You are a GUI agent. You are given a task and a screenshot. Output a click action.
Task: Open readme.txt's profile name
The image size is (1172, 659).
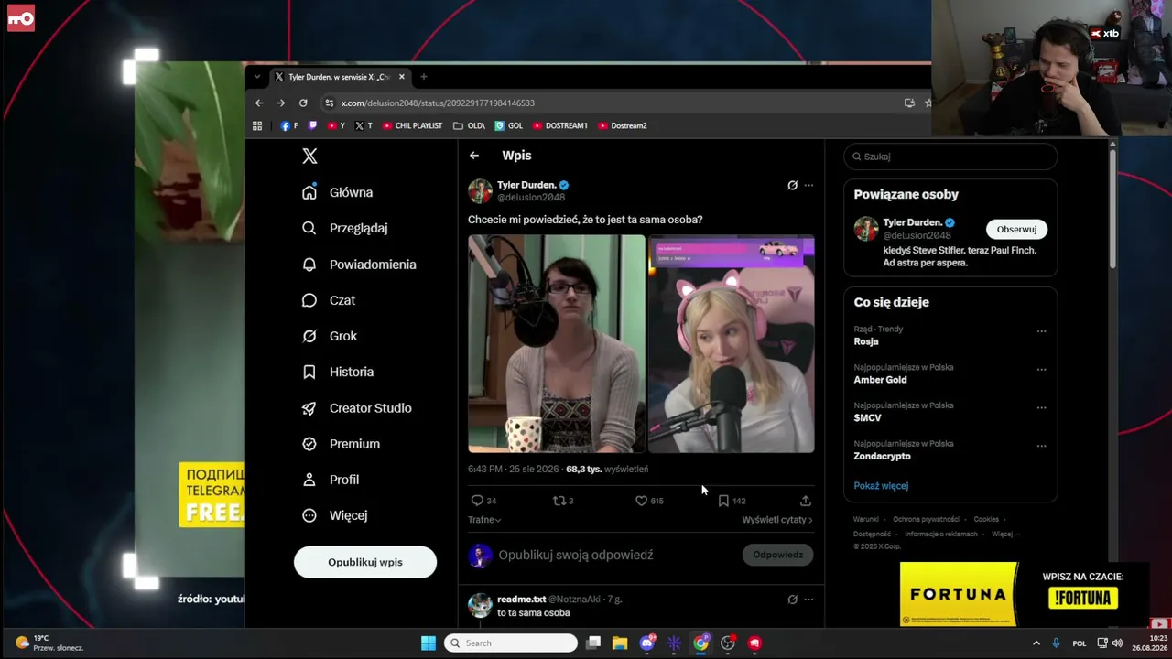(x=521, y=600)
